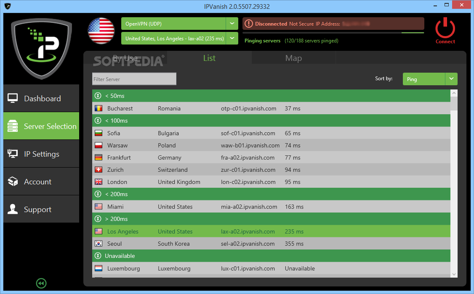
Task: Open the Support page
Action: 41,209
